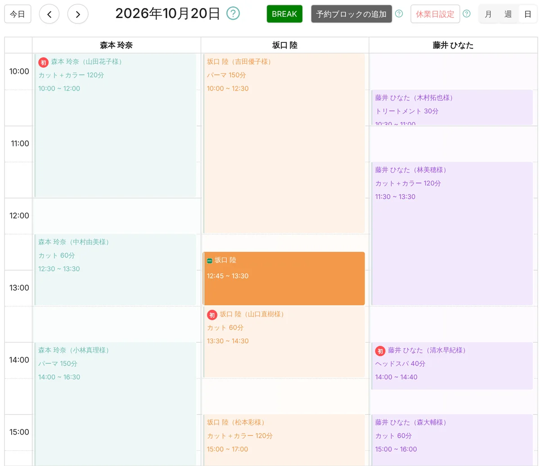Click the 初 badge on 山口直樹様 booking
This screenshot has height=466, width=540.
pyautogui.click(x=212, y=315)
